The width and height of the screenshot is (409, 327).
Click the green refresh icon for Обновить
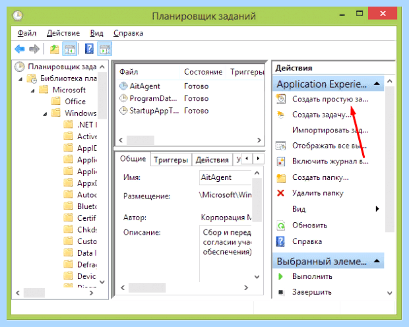tap(281, 225)
